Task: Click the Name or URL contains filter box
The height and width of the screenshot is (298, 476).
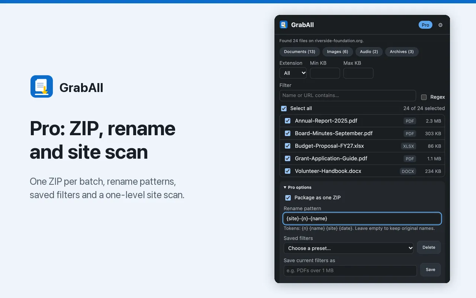Action: click(348, 95)
